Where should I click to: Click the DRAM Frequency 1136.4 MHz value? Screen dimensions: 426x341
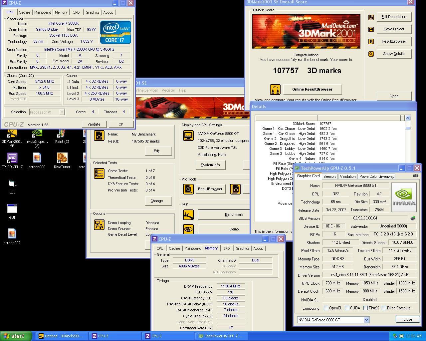pyautogui.click(x=231, y=286)
